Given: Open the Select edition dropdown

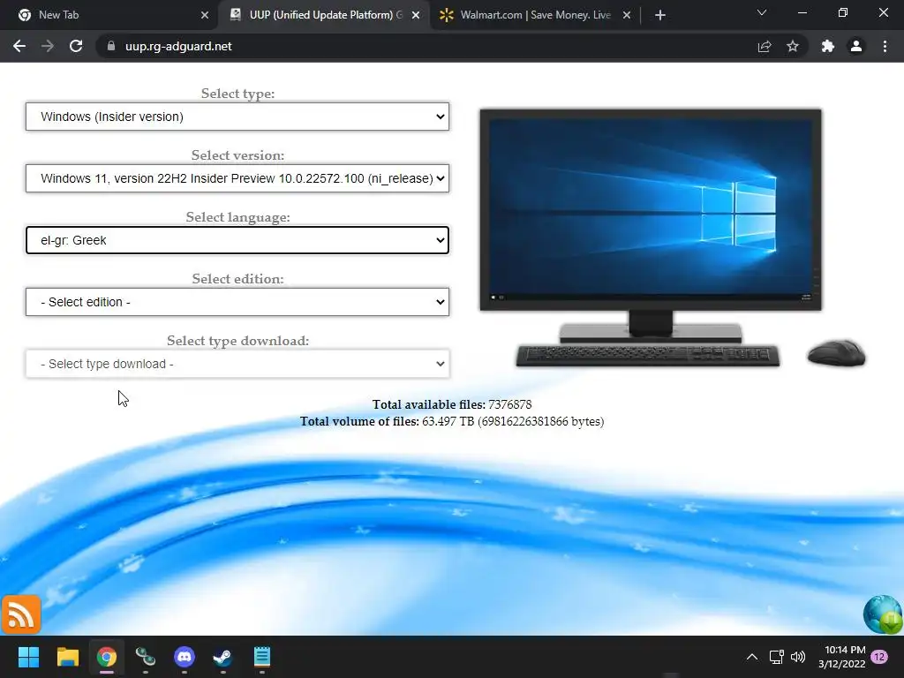Looking at the screenshot, I should [237, 302].
